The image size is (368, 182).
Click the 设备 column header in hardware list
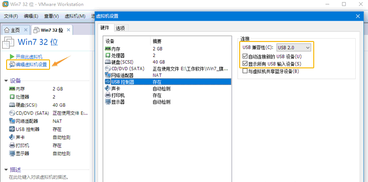tap(126, 41)
